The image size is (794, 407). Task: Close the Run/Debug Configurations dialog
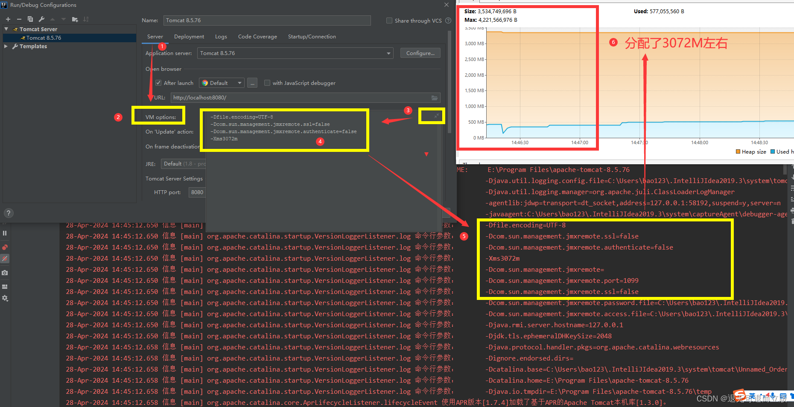pyautogui.click(x=447, y=5)
